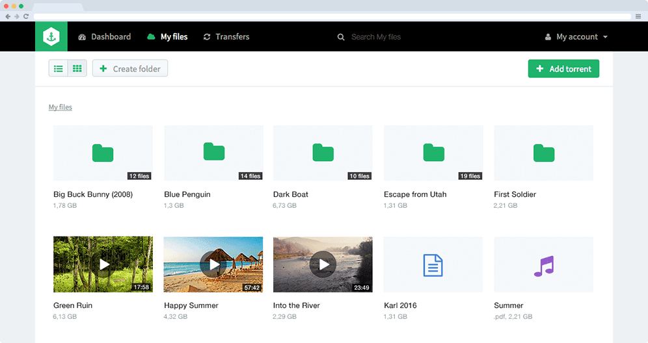Click the Add torrent button

(563, 69)
